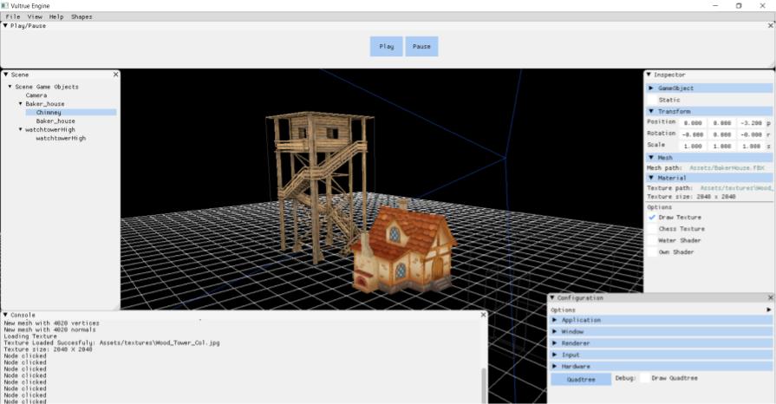
Task: Collapse the Play/Pause panel triangle
Action: (5, 25)
